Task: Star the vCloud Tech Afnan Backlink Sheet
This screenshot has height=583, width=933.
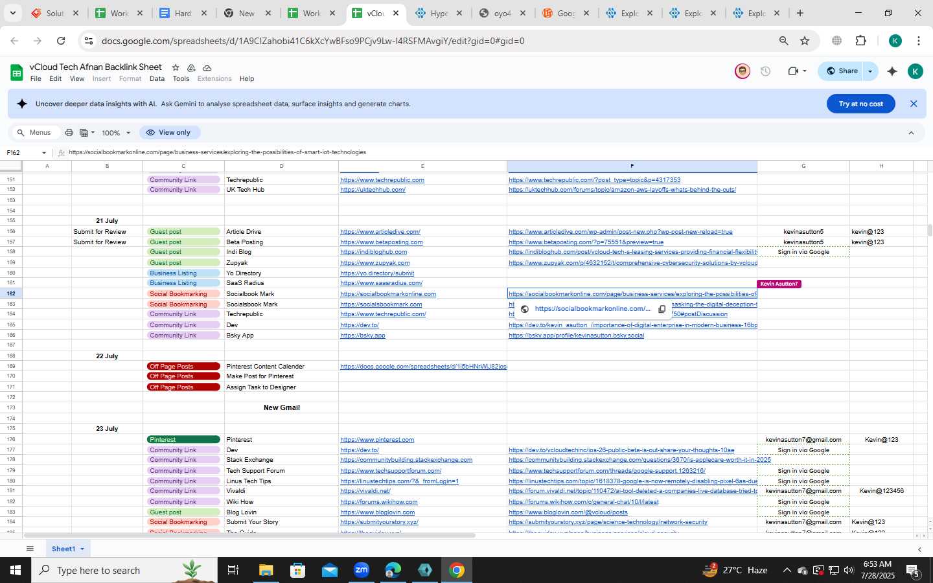Action: pyautogui.click(x=176, y=67)
